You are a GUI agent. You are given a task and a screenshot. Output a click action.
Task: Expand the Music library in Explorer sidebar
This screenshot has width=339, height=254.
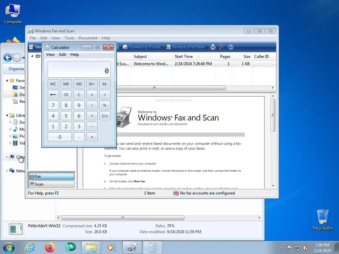coord(10,129)
